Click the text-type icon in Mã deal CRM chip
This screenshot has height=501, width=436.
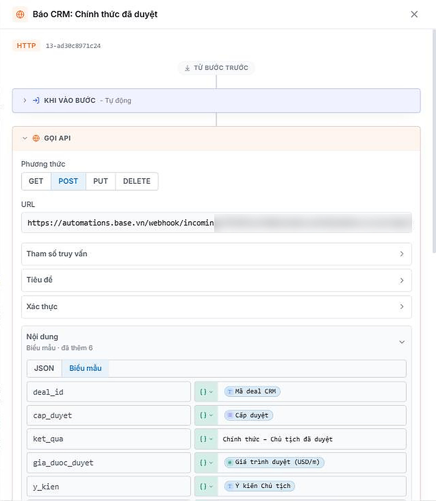tap(230, 392)
